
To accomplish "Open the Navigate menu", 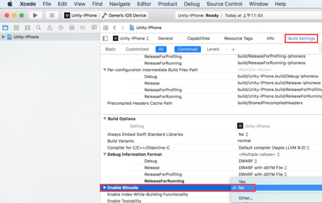I will tap(120, 4).
